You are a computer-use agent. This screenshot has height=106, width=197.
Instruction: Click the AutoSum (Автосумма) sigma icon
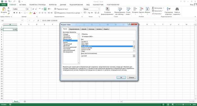pyautogui.click(x=153, y=8)
